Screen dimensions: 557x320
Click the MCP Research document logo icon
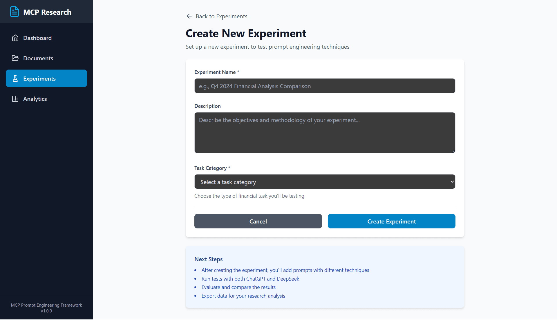click(x=15, y=12)
